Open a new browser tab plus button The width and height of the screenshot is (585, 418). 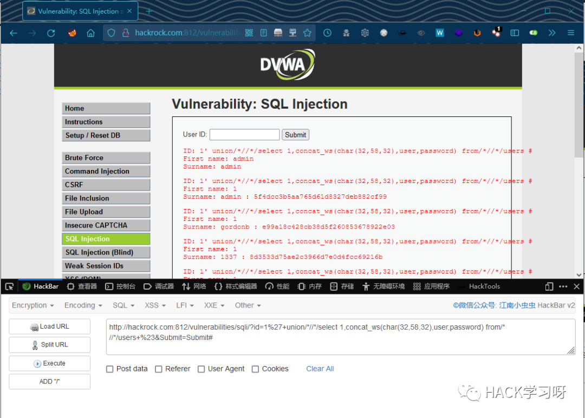(149, 11)
